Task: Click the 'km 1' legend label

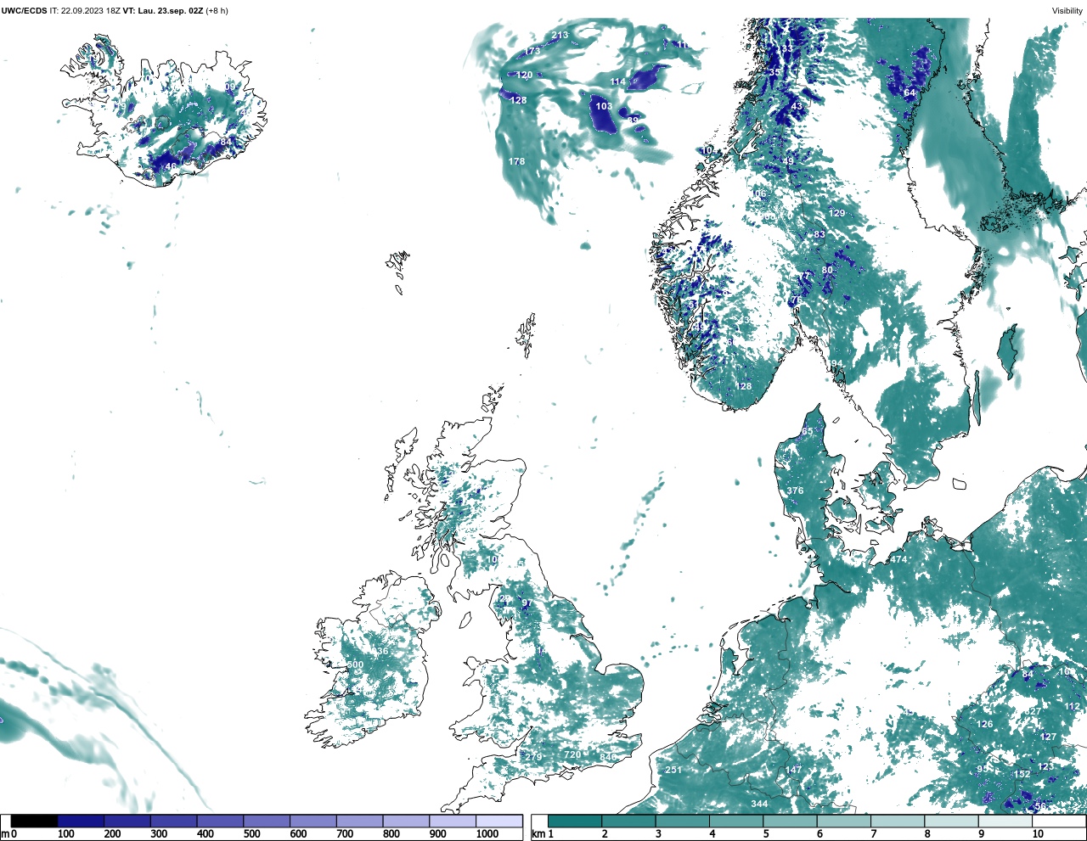Action: coord(542,835)
